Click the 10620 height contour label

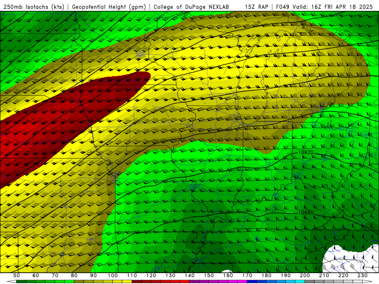coord(306,152)
